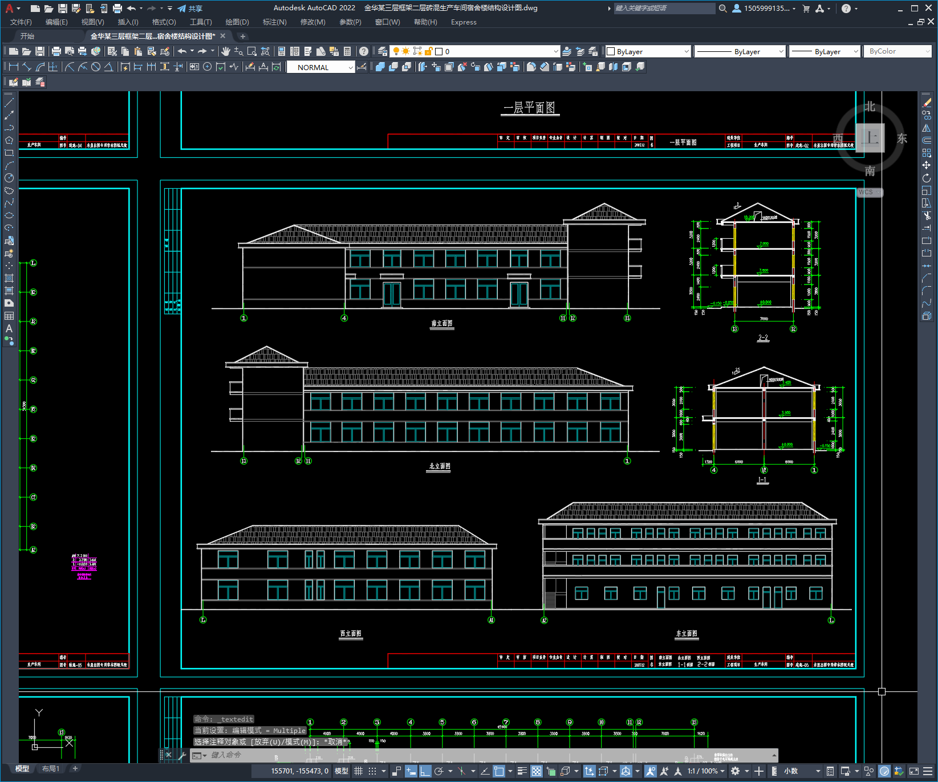Select the Multiline Text (A) tool
The width and height of the screenshot is (938, 782).
click(x=9, y=328)
